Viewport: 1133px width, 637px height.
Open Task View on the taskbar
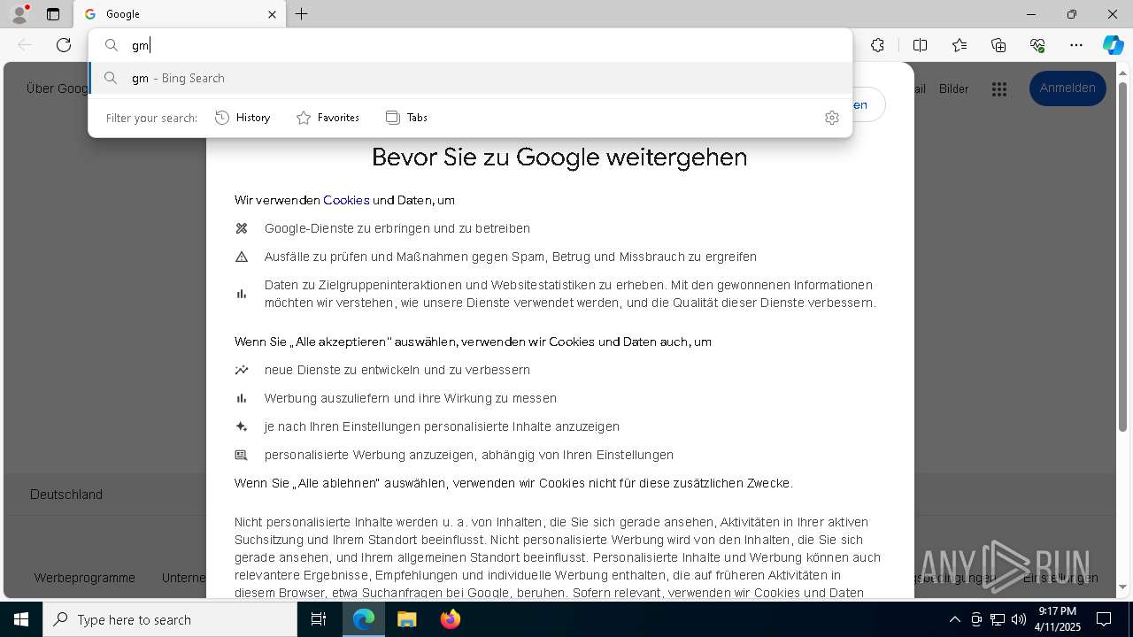[x=319, y=619]
